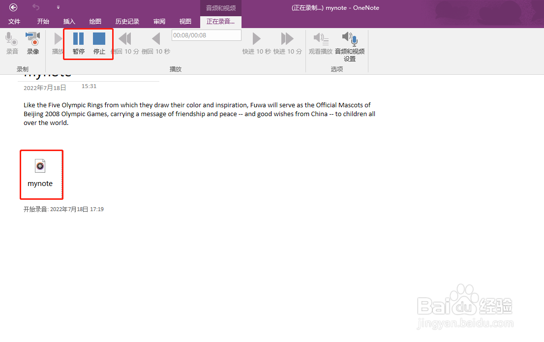Switch to the 历史记录 ribbon tab
The width and height of the screenshot is (544, 342).
(x=127, y=22)
